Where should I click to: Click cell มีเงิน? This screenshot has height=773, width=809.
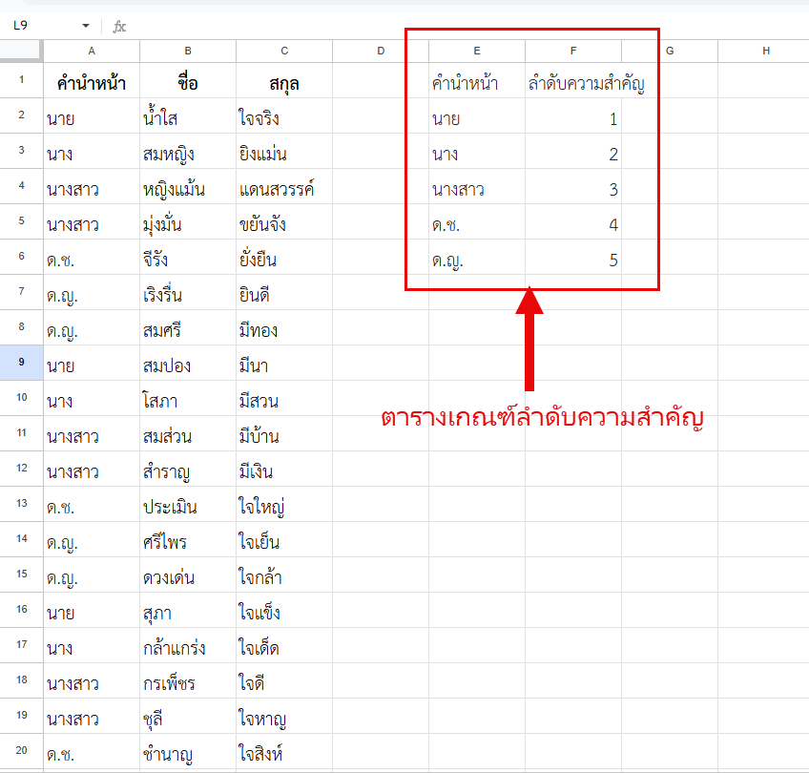[x=284, y=470]
